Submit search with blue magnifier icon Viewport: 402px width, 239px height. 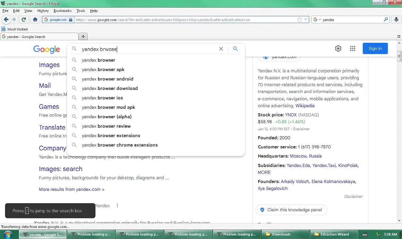[x=236, y=49]
